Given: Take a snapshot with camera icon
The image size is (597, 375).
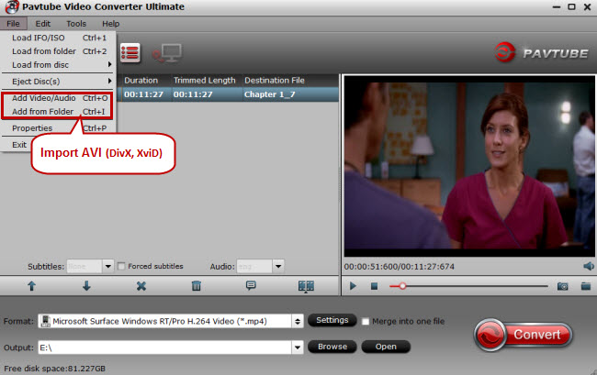Looking at the screenshot, I should click(562, 286).
